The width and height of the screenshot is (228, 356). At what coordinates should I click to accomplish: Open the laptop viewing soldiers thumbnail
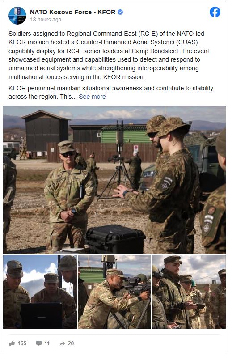point(40,292)
